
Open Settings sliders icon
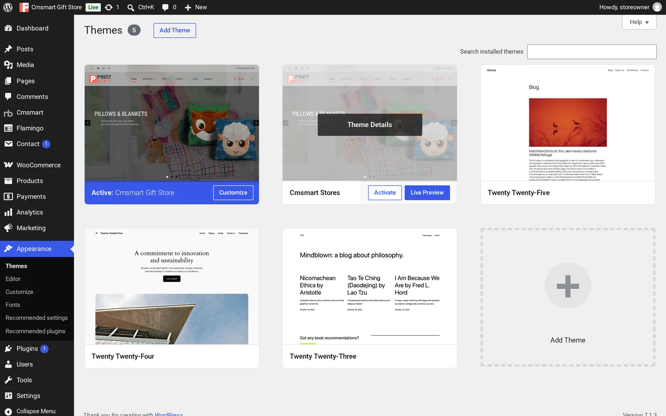8,396
